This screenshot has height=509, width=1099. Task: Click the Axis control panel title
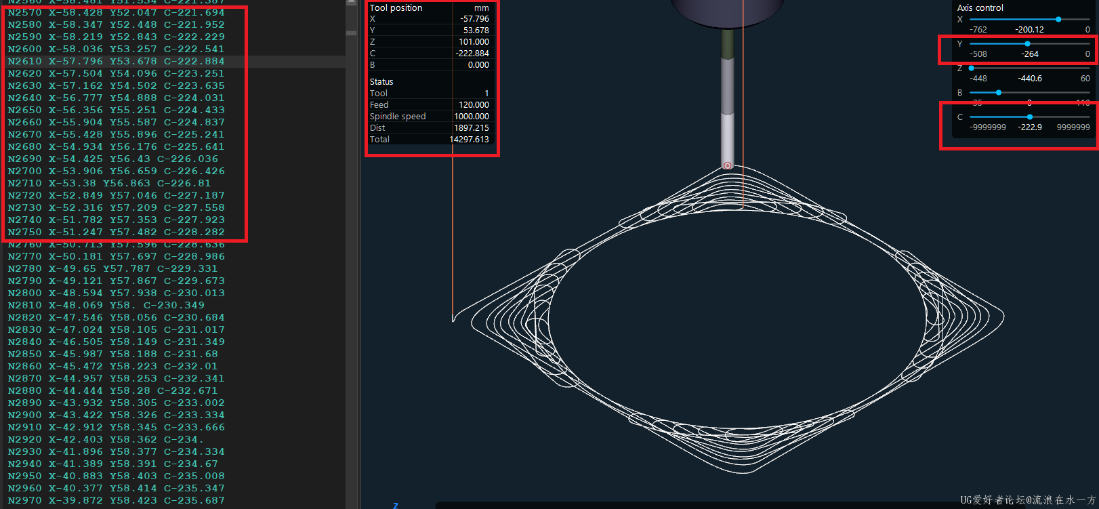pos(980,8)
